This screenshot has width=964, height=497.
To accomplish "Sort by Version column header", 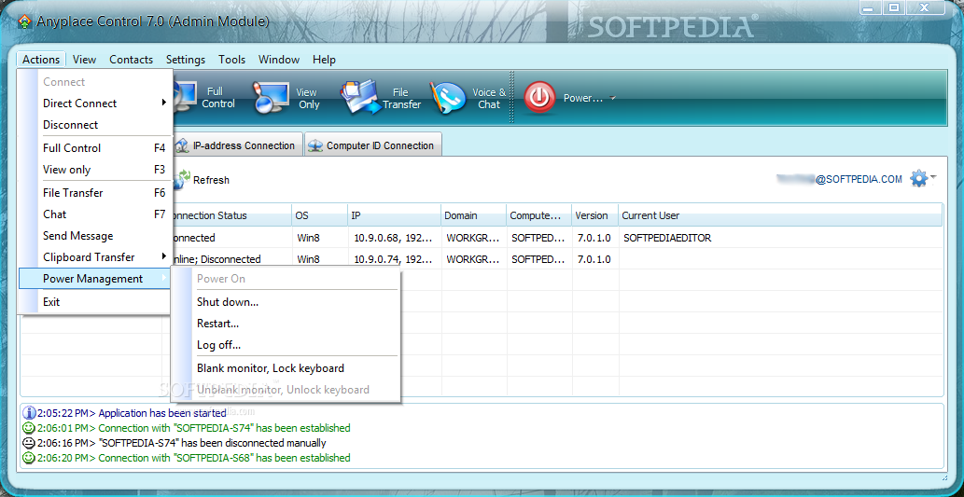I will [x=595, y=215].
